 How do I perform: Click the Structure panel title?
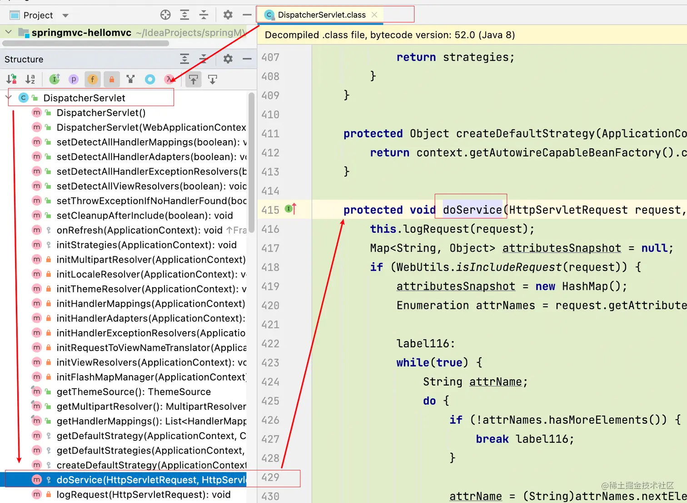click(24, 59)
